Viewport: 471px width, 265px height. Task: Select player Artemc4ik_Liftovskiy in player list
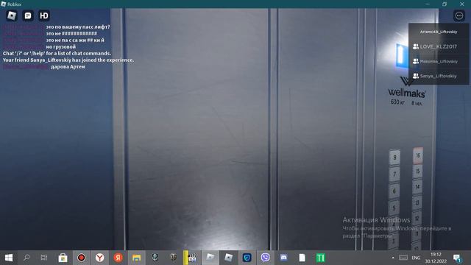(439, 32)
